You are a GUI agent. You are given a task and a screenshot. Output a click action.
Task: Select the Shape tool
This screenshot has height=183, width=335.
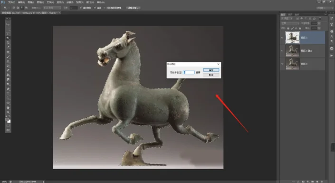click(8, 103)
